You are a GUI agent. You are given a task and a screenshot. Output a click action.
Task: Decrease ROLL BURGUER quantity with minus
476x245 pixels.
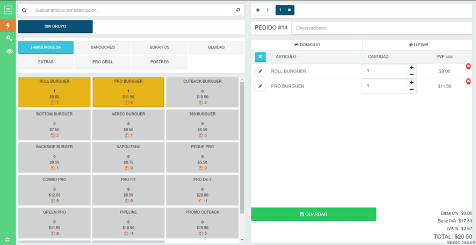[x=412, y=75]
